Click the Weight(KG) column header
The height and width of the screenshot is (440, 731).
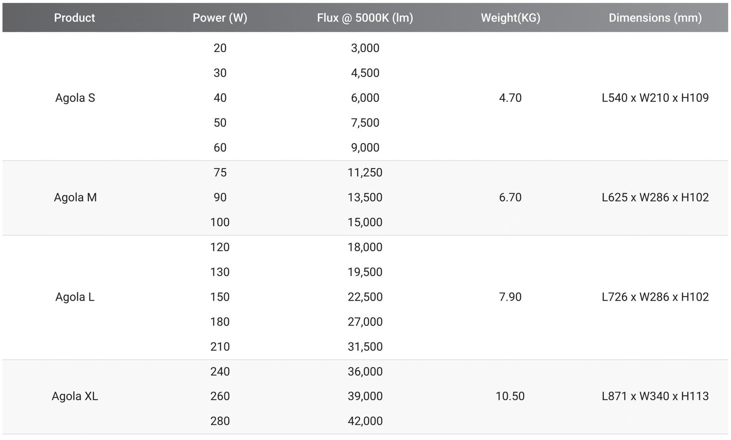[x=510, y=18]
